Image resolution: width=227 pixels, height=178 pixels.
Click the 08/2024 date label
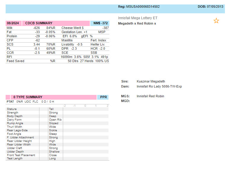pyautogui.click(x=13, y=23)
